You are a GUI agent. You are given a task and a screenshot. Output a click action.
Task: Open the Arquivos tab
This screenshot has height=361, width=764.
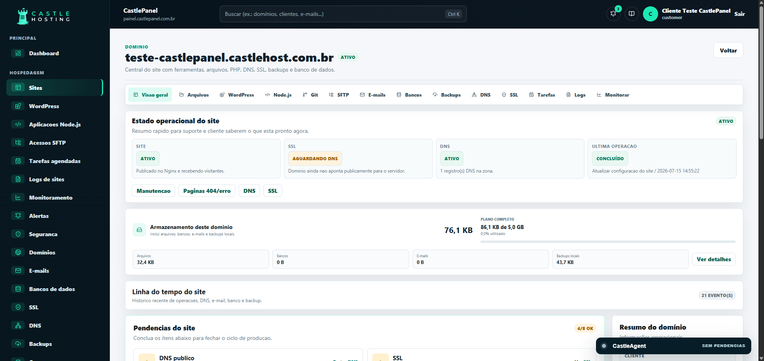(194, 95)
